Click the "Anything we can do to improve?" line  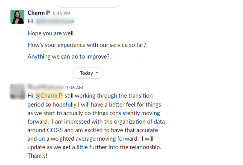coord(68,57)
